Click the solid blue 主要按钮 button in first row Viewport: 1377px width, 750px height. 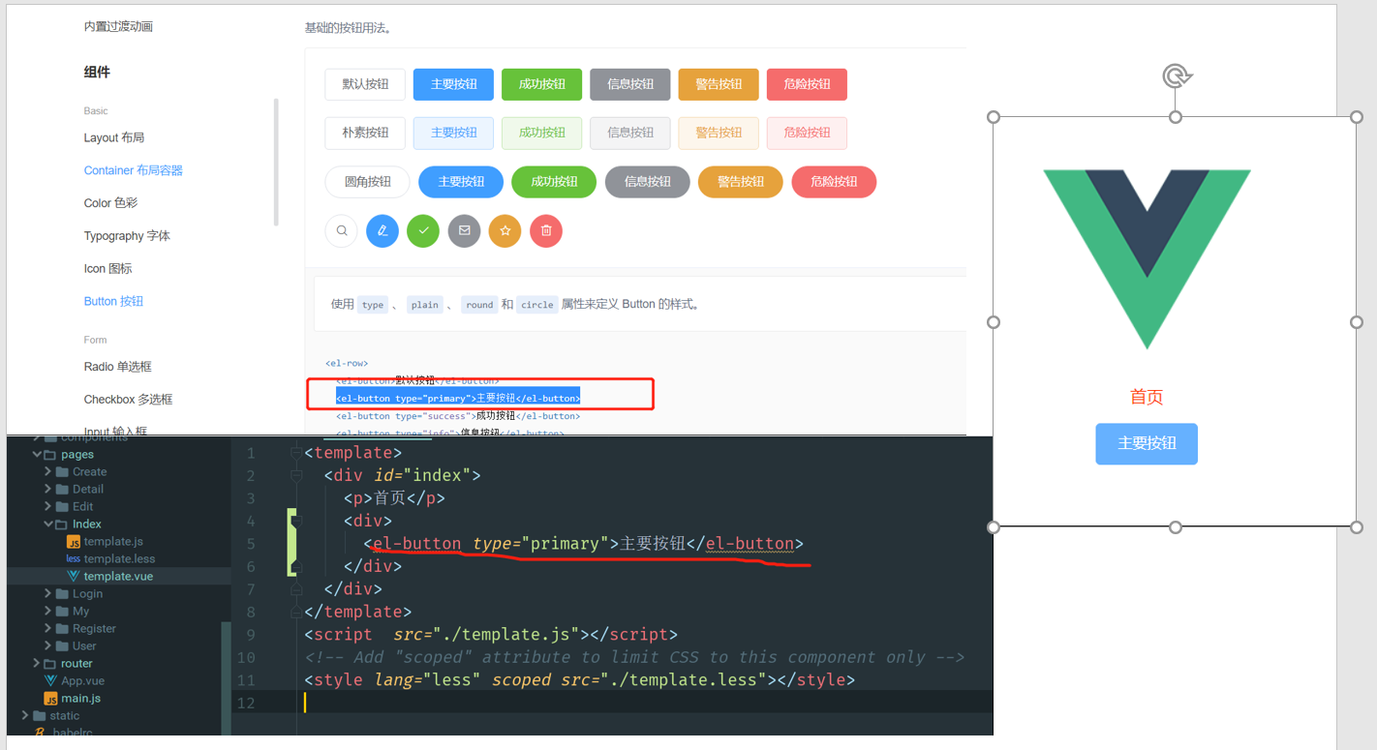[x=453, y=84]
